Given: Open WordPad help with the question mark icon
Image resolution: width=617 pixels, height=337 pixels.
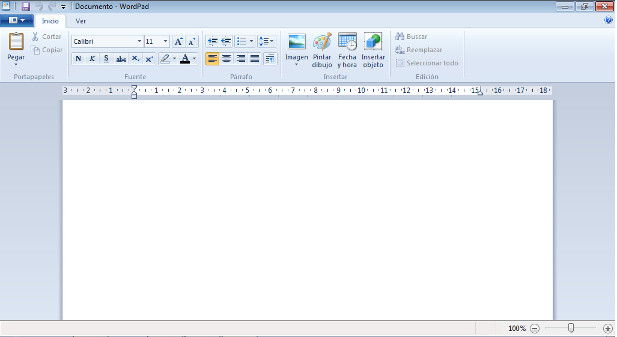Looking at the screenshot, I should click(609, 20).
